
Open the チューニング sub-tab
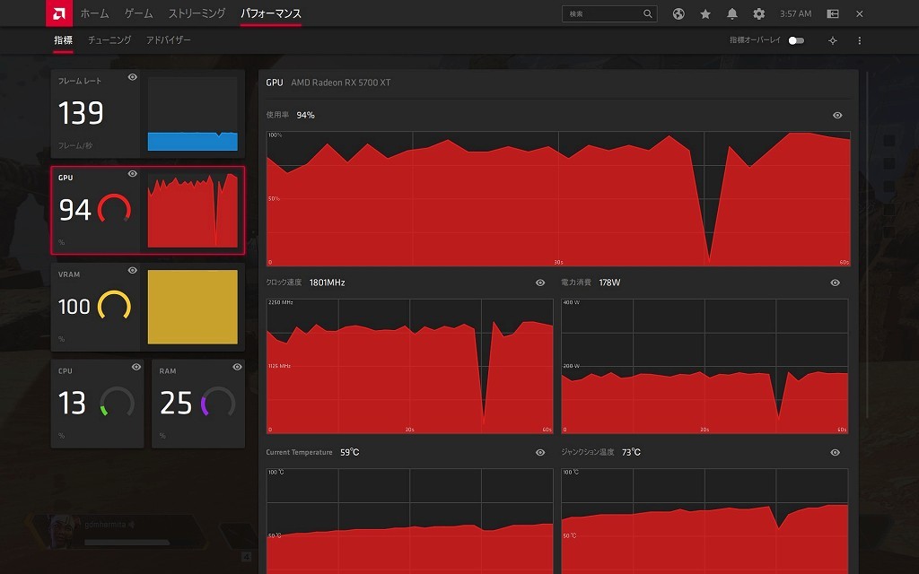click(109, 40)
